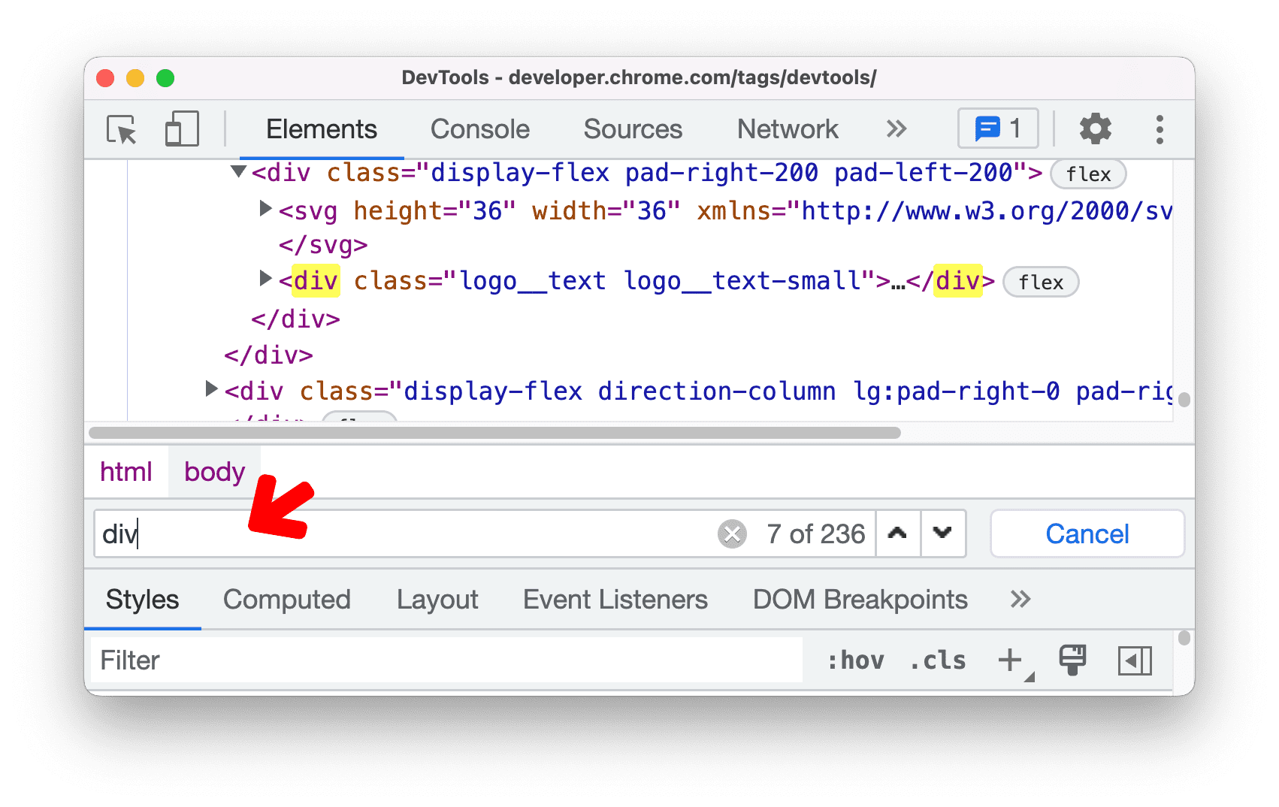Open DevTools settings gear
Image resolution: width=1279 pixels, height=807 pixels.
point(1095,128)
